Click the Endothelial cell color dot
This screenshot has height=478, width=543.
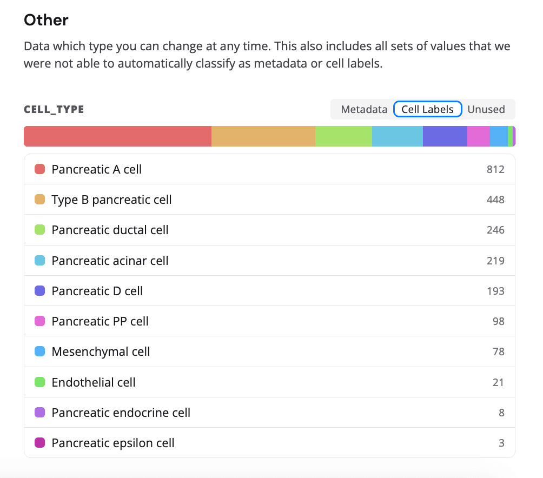pos(39,382)
